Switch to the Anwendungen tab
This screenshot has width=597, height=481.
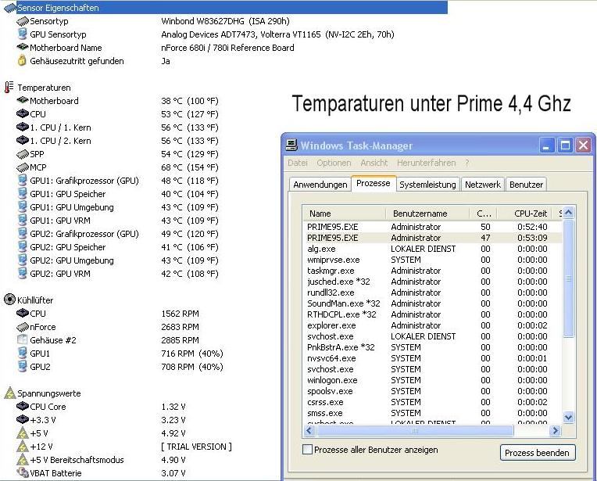pyautogui.click(x=320, y=185)
